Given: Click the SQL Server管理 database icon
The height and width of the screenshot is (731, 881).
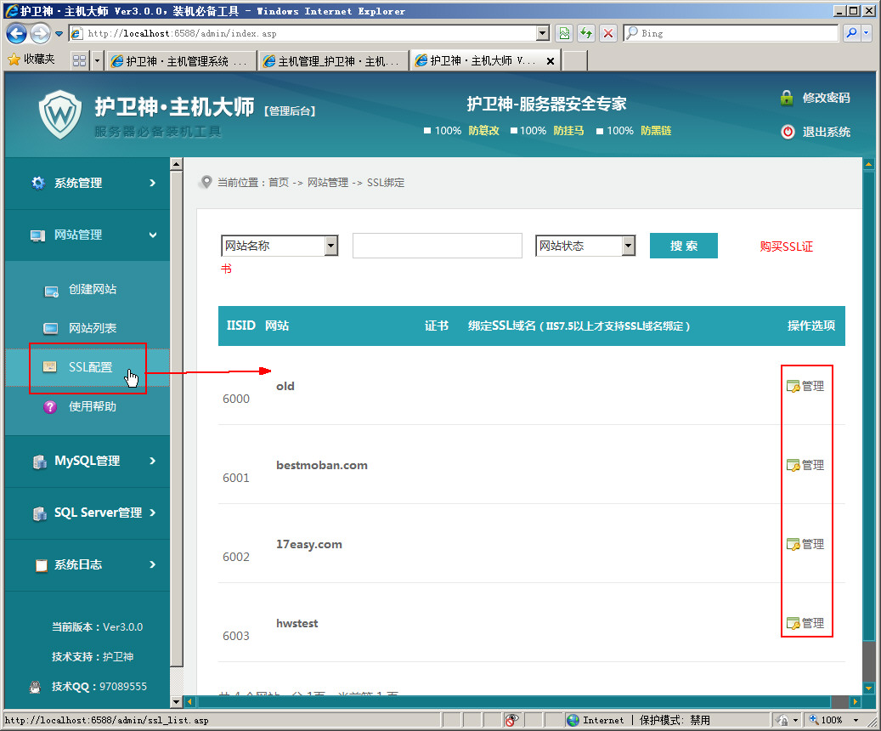Looking at the screenshot, I should tap(39, 513).
